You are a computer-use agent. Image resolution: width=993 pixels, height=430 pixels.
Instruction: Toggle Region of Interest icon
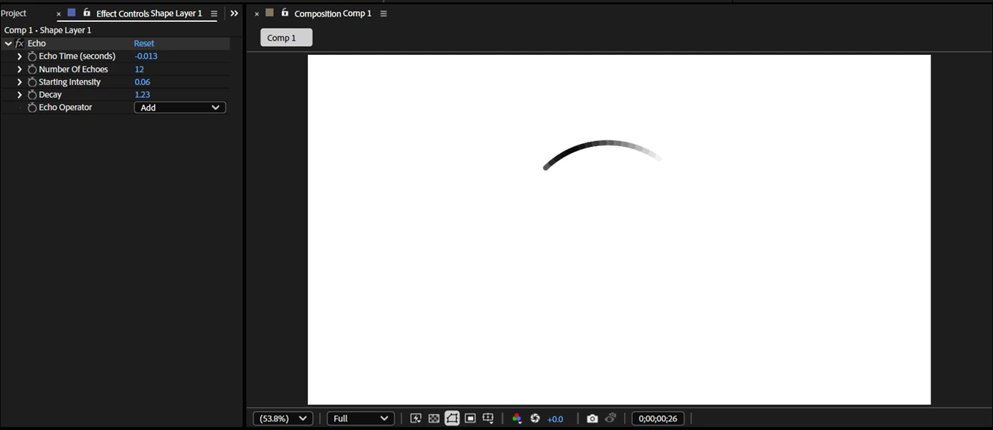470,419
